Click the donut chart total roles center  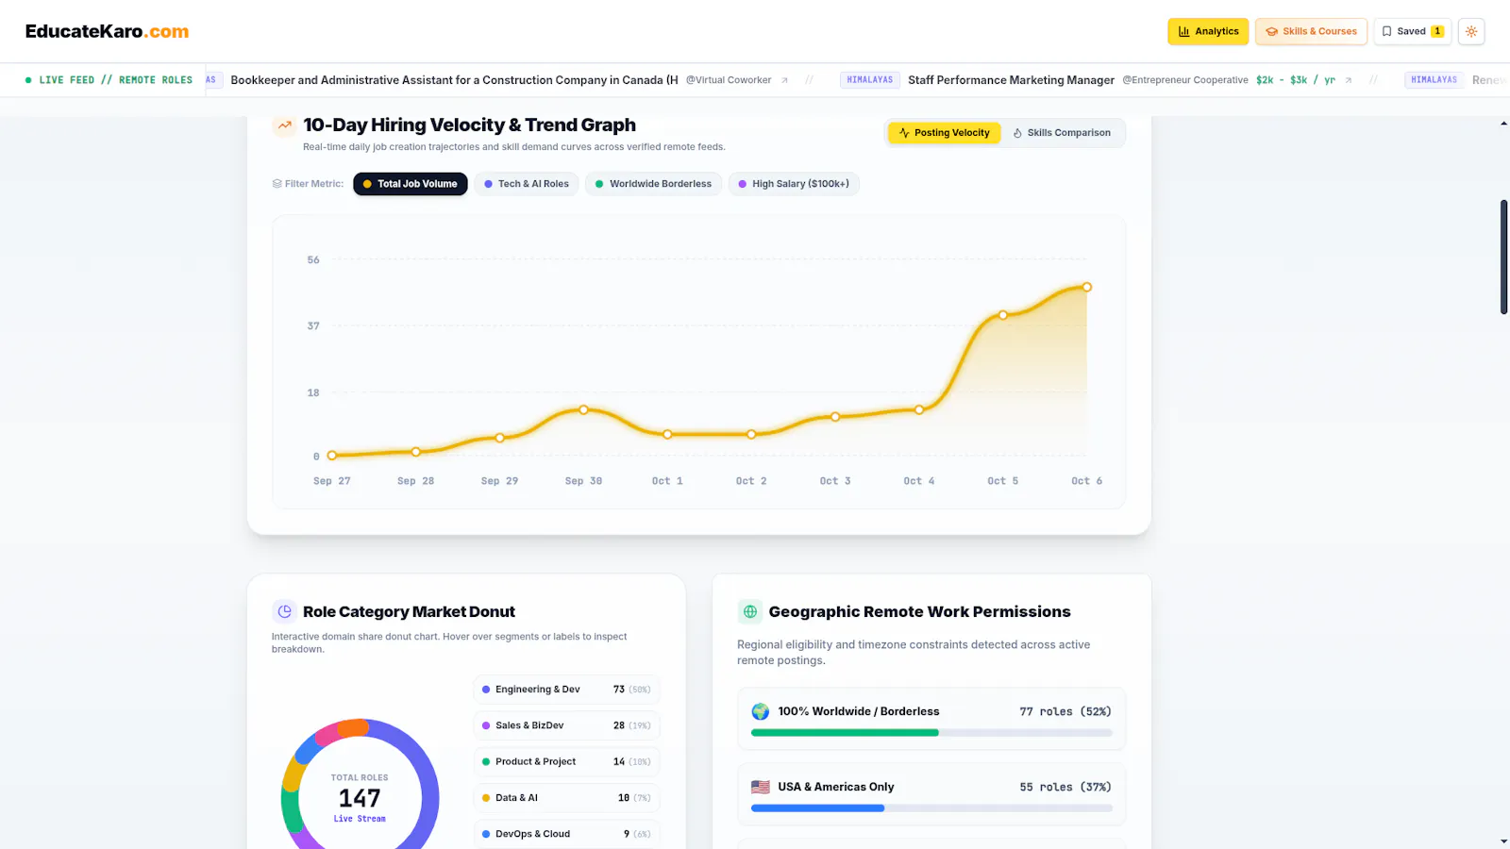pyautogui.click(x=360, y=798)
